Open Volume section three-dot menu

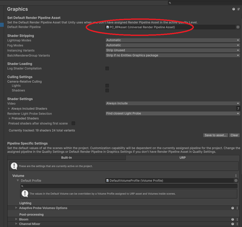coord(236,176)
